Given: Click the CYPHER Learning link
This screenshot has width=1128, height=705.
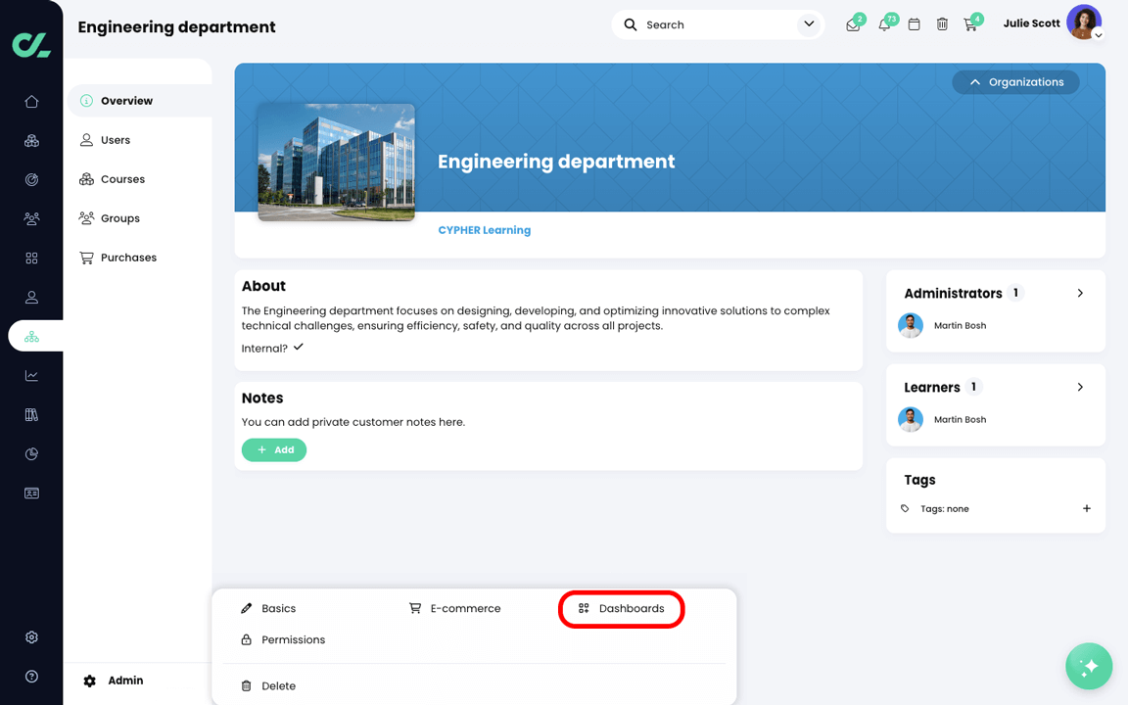Looking at the screenshot, I should (484, 229).
